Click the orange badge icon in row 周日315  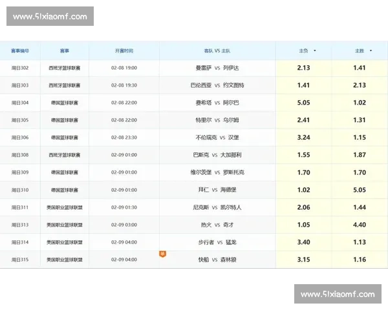(x=163, y=254)
